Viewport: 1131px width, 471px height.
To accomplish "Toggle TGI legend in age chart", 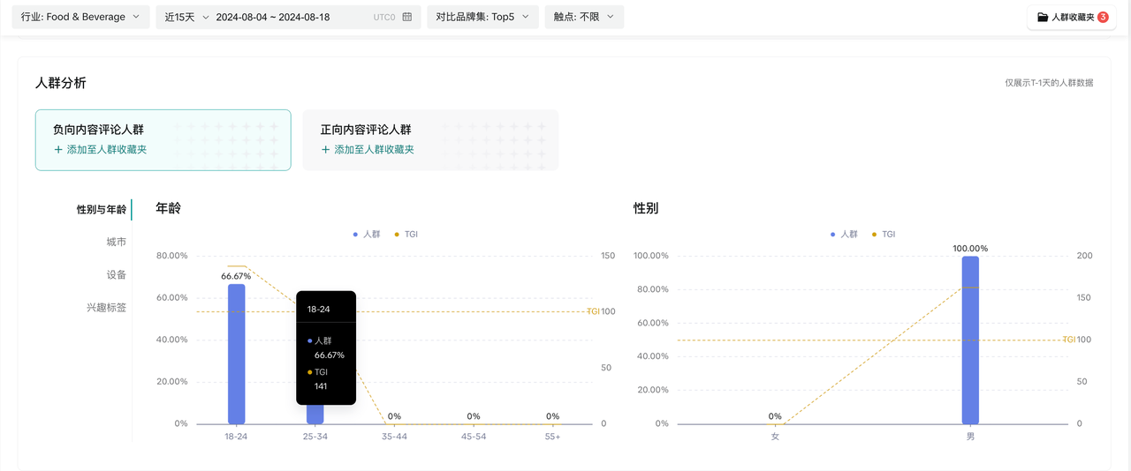I will (406, 235).
